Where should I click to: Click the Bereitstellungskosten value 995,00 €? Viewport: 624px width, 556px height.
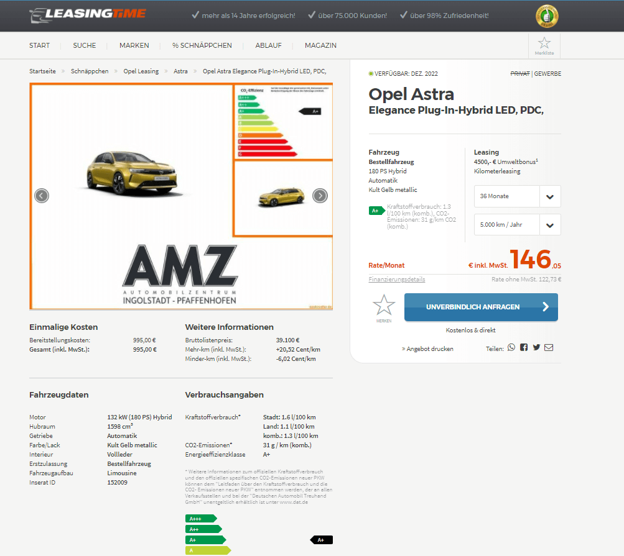(x=144, y=340)
